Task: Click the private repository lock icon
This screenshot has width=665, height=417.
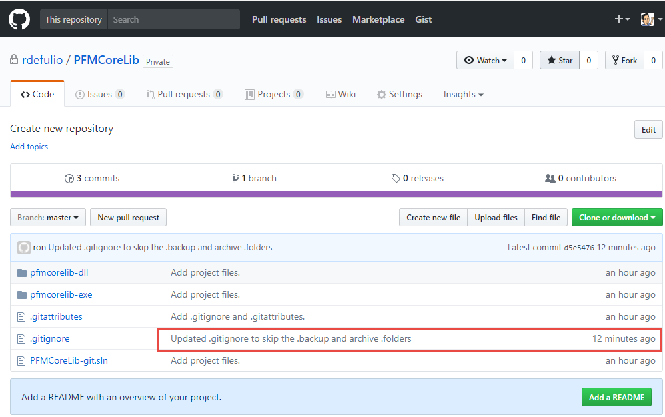Action: (15, 60)
